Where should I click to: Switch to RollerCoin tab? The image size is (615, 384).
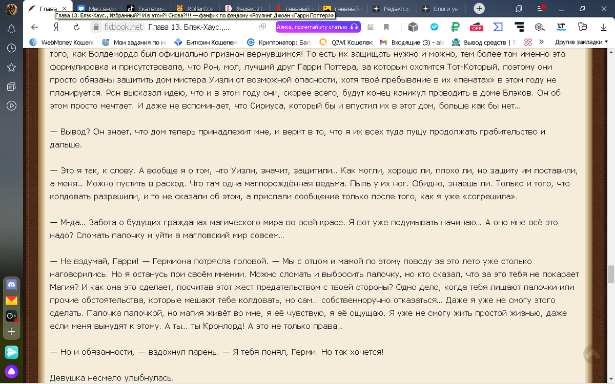[x=195, y=9]
